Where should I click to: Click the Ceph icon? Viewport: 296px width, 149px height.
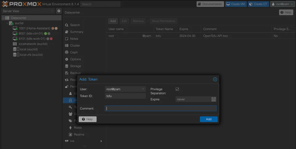coord(67,52)
